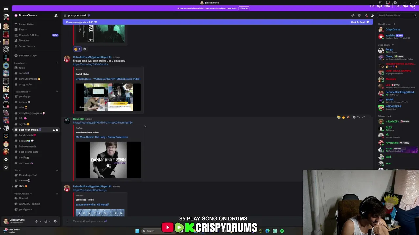This screenshot has width=419, height=235.
Task: Open Windows Start button on taskbar
Action: (x=137, y=231)
